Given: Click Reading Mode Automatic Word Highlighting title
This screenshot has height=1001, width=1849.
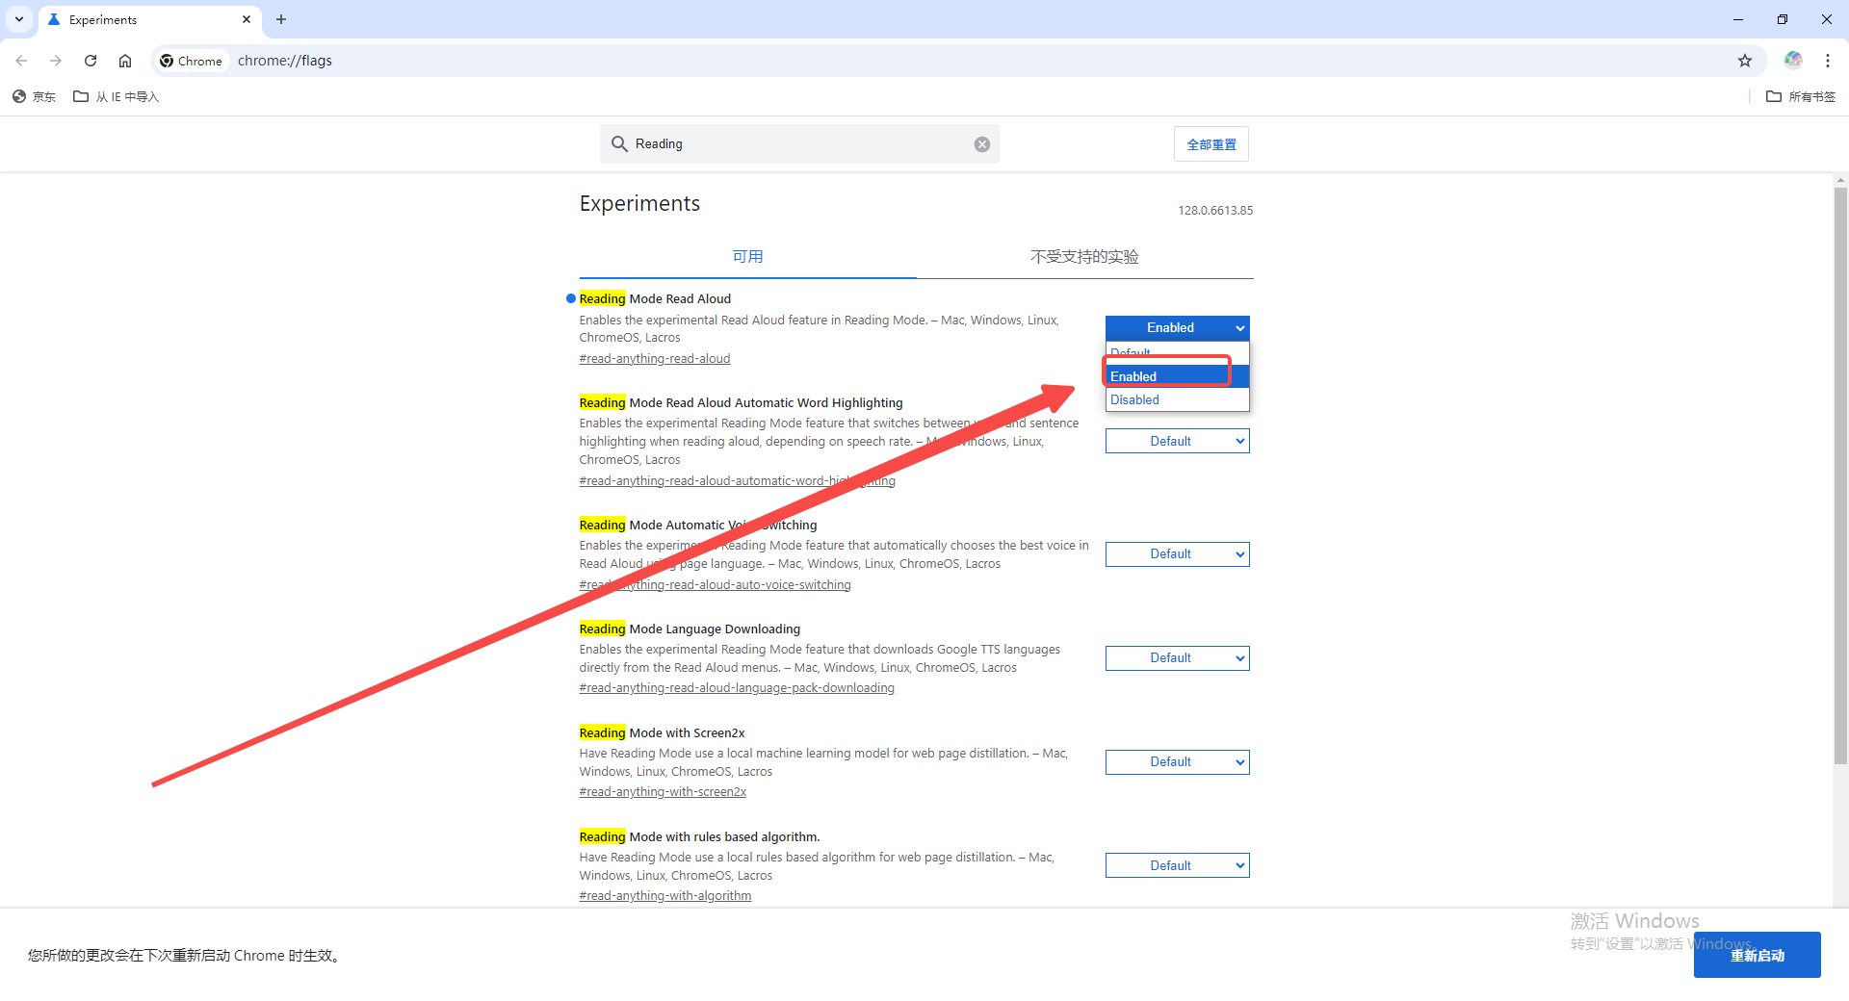Looking at the screenshot, I should (x=741, y=403).
